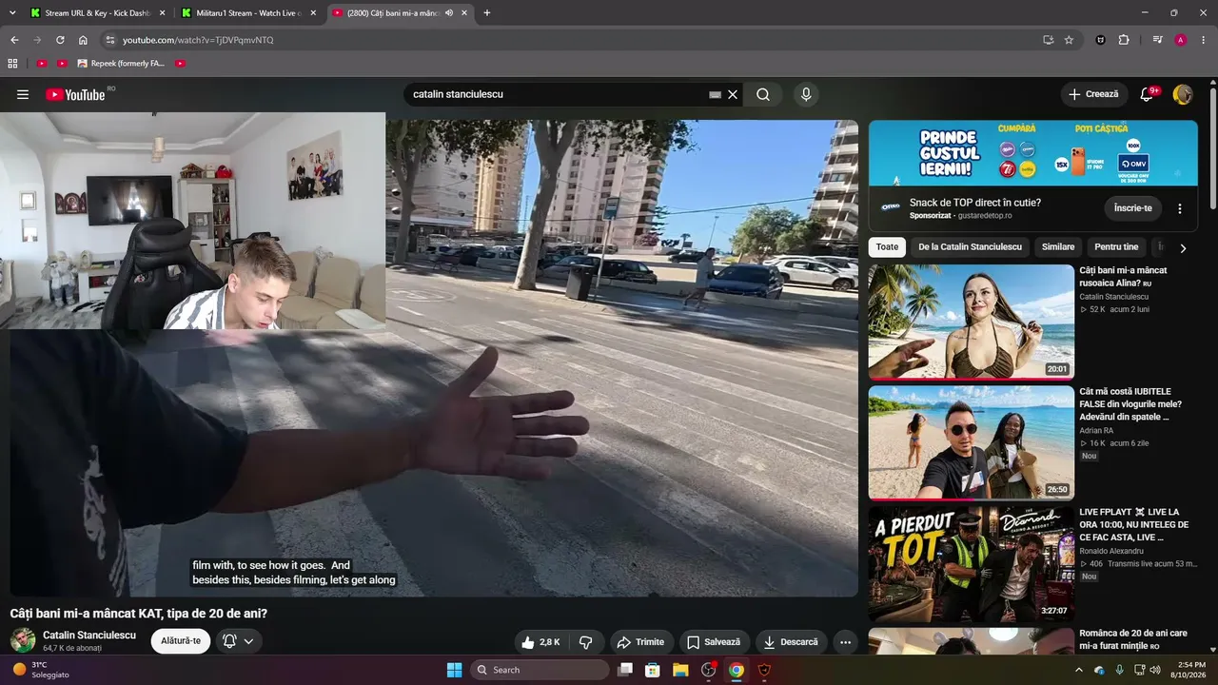Click the Windows taskbar Search box

(540, 670)
